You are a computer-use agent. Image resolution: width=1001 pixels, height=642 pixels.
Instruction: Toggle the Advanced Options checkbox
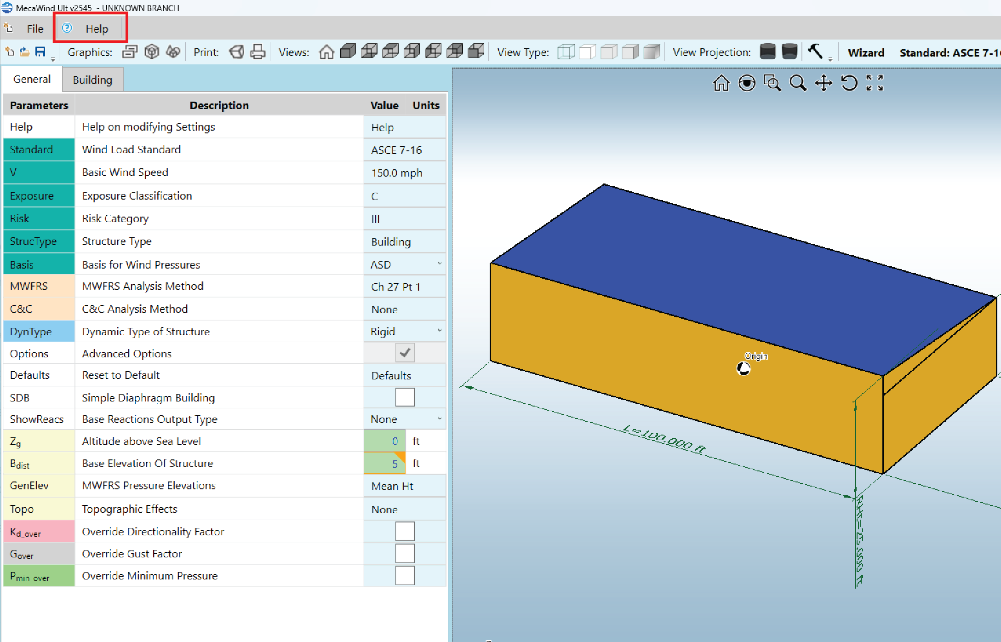click(x=405, y=353)
